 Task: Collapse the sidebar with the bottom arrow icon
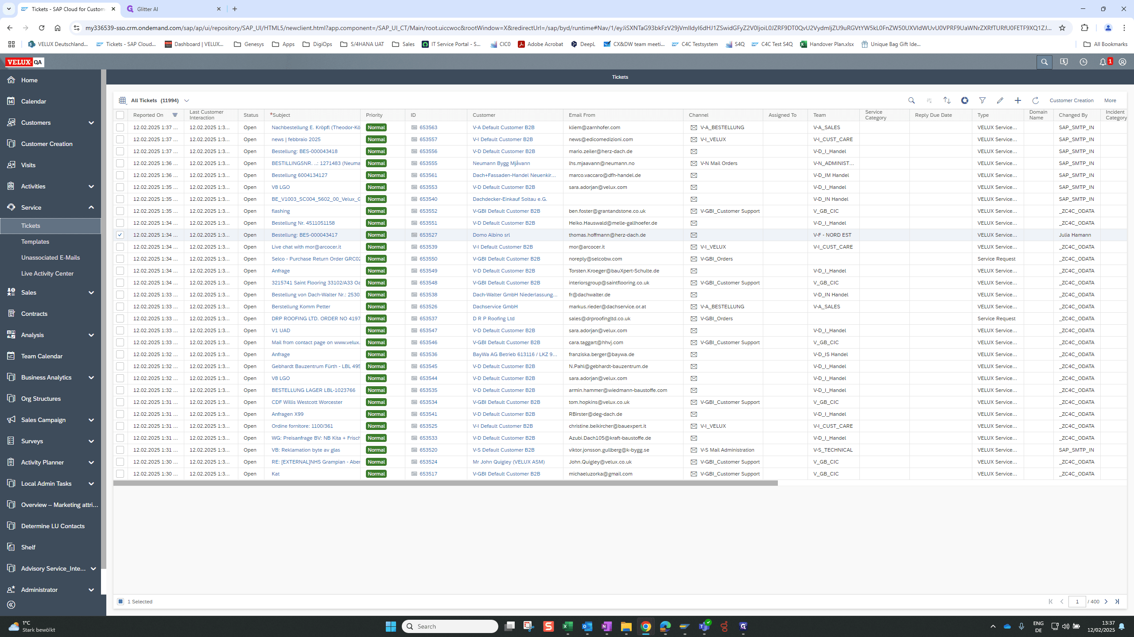(x=11, y=605)
